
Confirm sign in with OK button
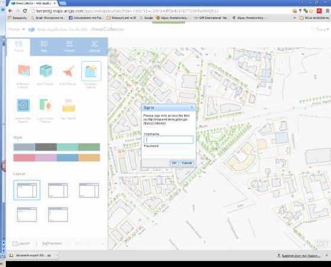(174, 163)
